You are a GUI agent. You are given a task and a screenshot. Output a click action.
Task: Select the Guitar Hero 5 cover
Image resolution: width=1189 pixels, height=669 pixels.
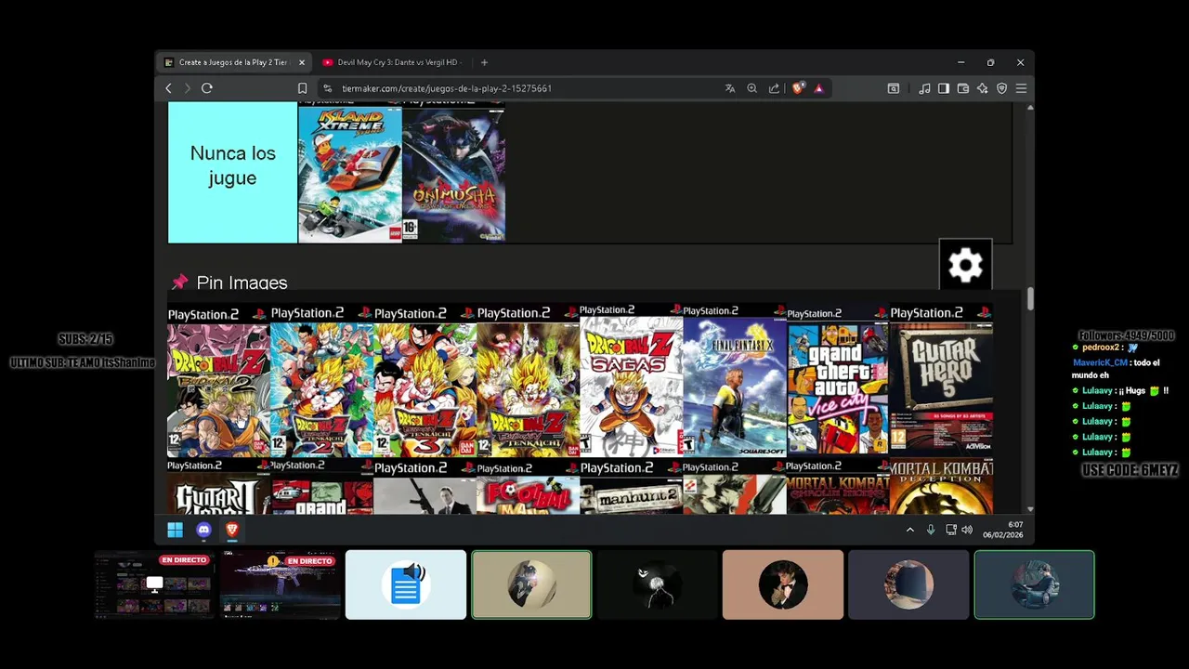click(941, 381)
